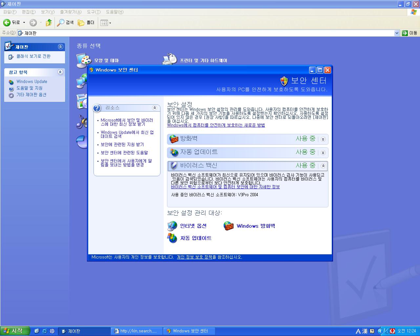Click the Windows 보안 센터 taskbar button
Image resolution: width=420 pixels, height=336 pixels.
pyautogui.click(x=189, y=331)
